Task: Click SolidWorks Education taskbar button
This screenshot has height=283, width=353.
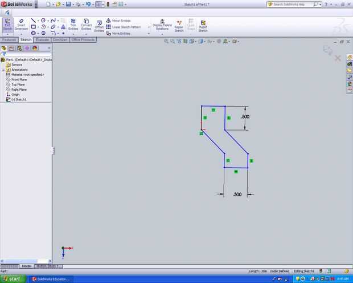Action: click(52, 279)
